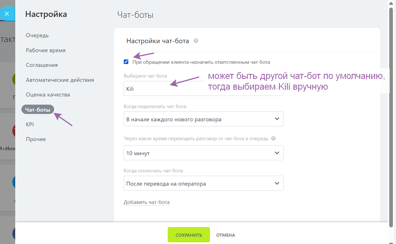The height and width of the screenshot is (244, 396).
Task: Click the Добавить чат-бота link
Action: click(147, 202)
